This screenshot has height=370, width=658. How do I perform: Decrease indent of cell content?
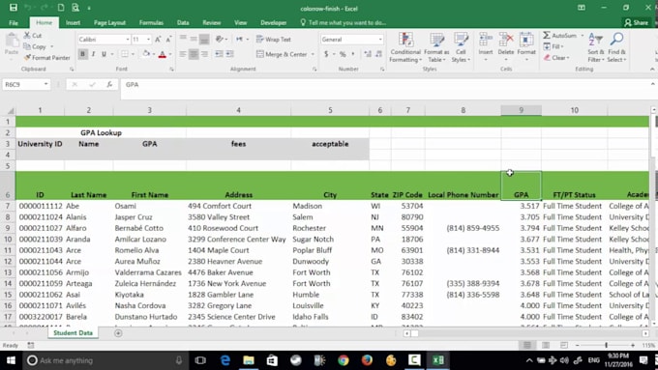click(x=219, y=54)
